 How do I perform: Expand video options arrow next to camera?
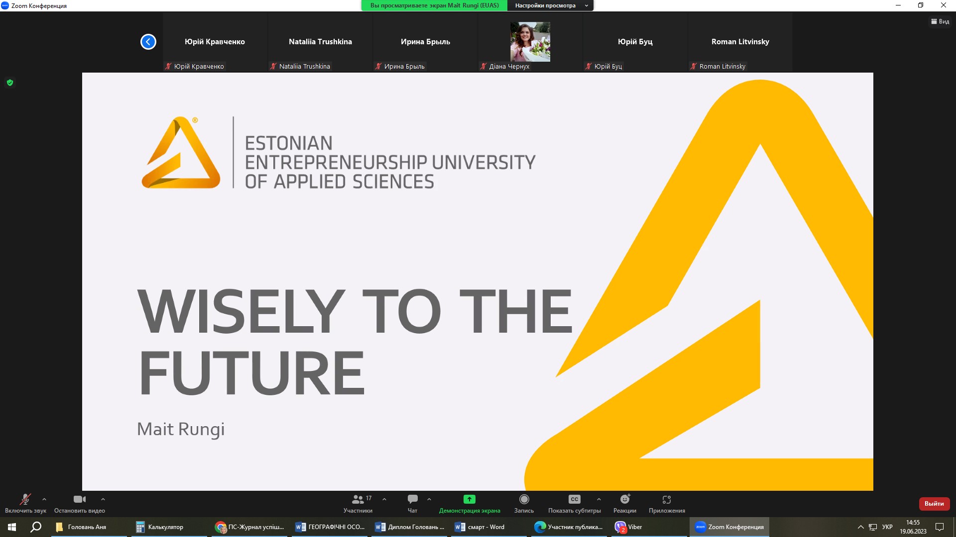pyautogui.click(x=103, y=499)
